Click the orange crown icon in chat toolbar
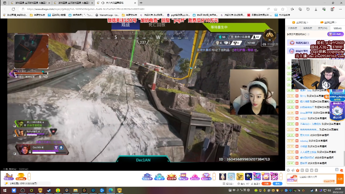This screenshot has width=345, height=194. 298,170
